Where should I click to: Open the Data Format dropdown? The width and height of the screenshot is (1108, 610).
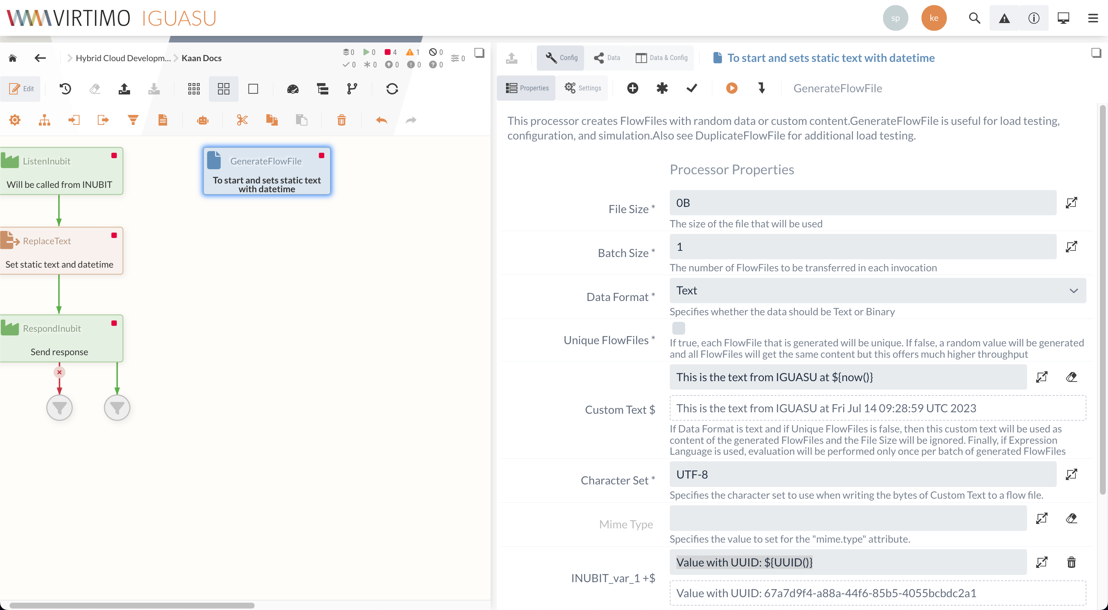pyautogui.click(x=878, y=291)
